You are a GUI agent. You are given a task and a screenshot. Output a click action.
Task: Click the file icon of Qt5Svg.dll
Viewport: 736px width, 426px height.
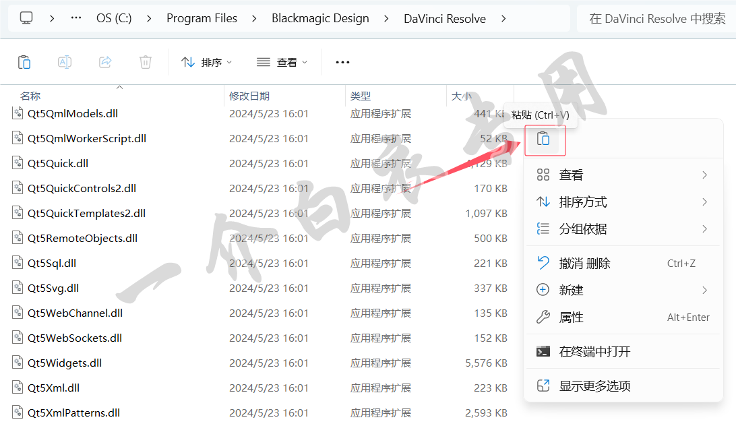[x=18, y=287]
